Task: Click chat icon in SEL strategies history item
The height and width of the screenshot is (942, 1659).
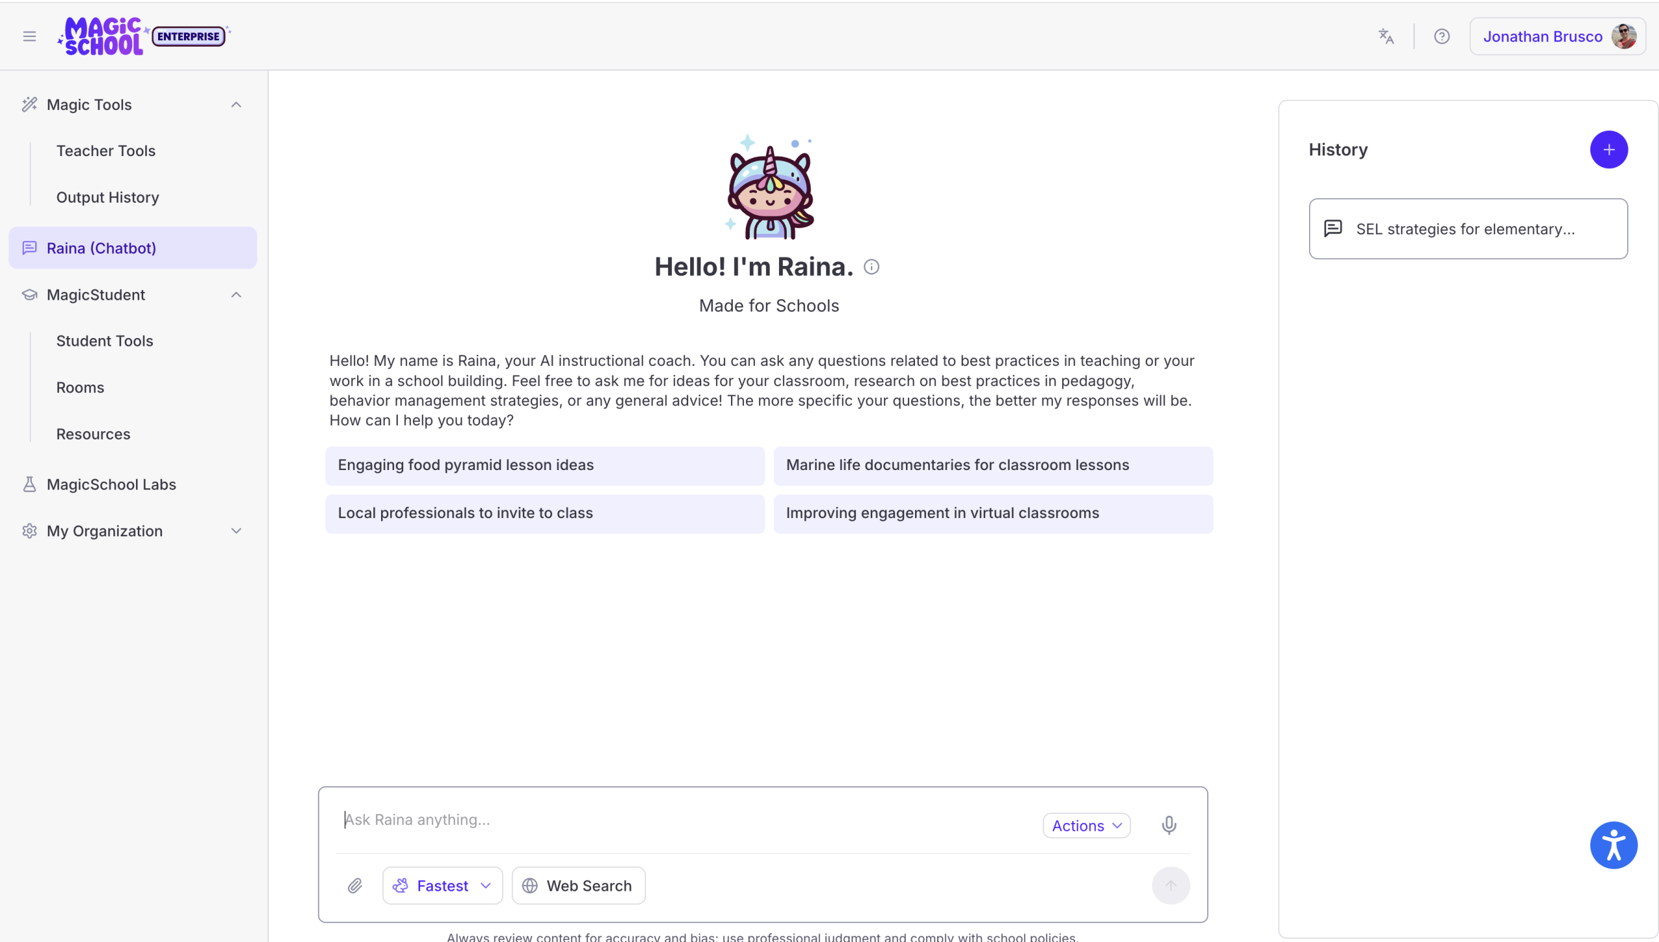Action: coord(1333,229)
